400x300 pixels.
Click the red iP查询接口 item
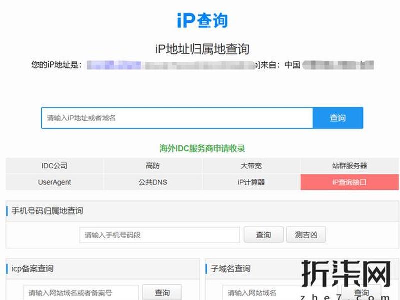click(349, 182)
